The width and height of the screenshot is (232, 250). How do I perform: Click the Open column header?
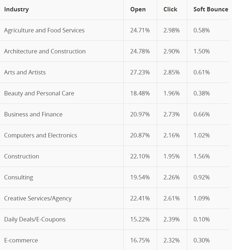[x=138, y=9]
